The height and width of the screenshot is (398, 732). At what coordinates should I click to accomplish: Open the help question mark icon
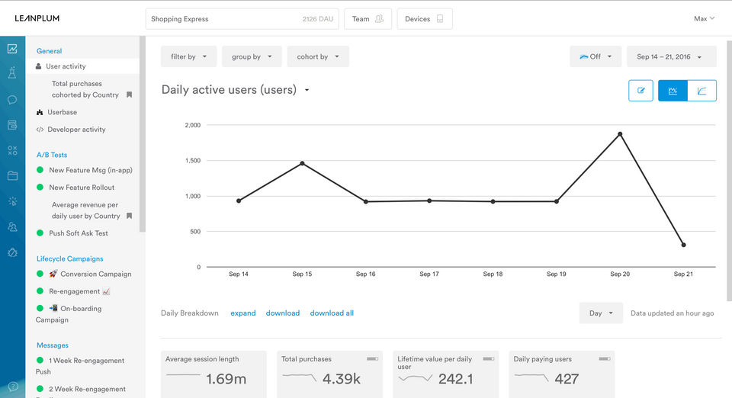(12, 387)
